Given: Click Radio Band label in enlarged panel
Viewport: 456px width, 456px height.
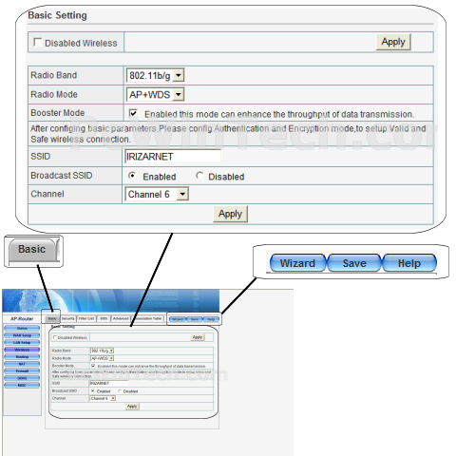Looking at the screenshot, I should (x=54, y=75).
